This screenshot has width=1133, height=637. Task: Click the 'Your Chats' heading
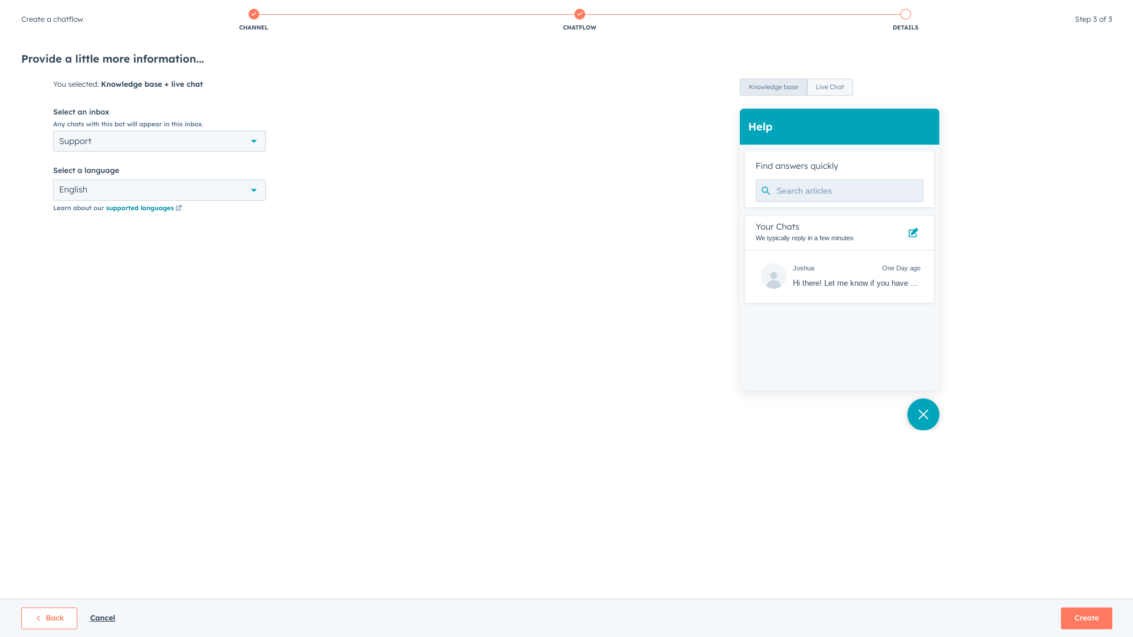click(778, 227)
